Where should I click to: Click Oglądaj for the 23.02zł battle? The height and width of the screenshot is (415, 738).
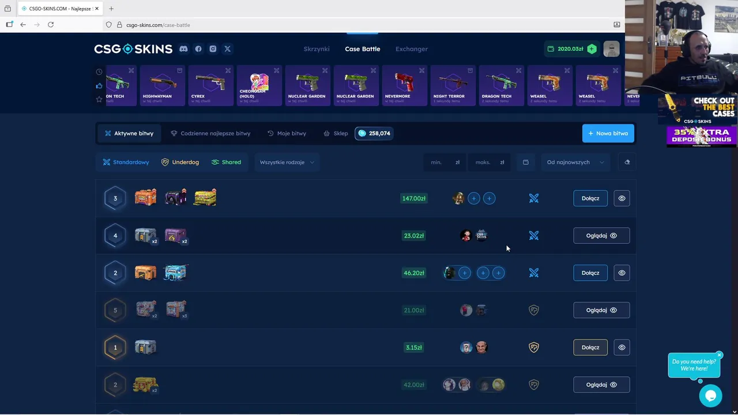pos(601,236)
